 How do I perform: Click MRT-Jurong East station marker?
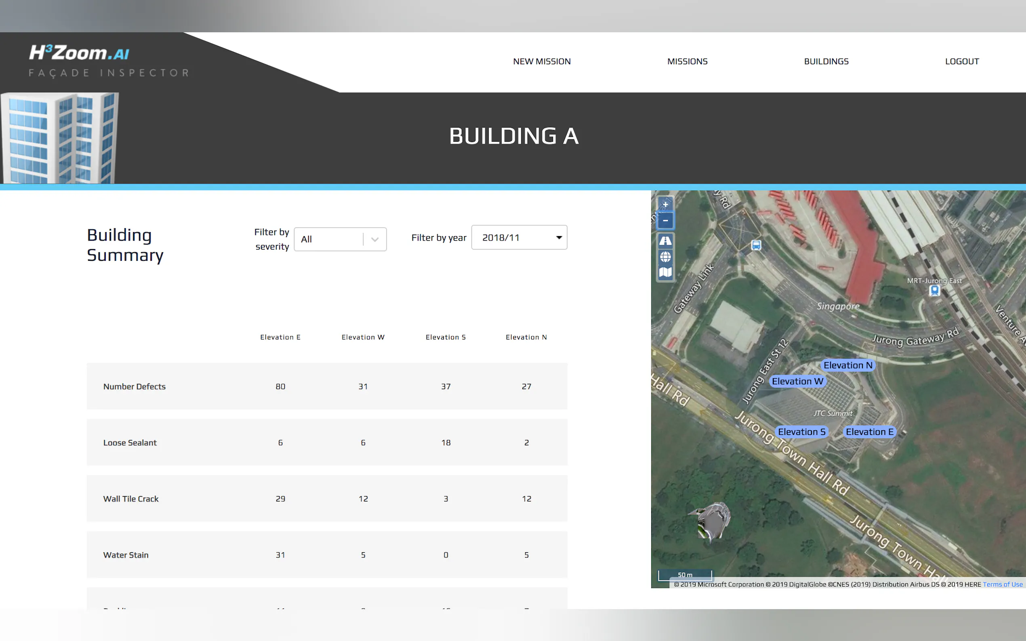click(x=934, y=290)
